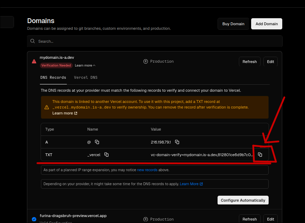The height and width of the screenshot is (223, 305).
Task: Switch to the Vercel DNS tab
Action: pyautogui.click(x=86, y=77)
